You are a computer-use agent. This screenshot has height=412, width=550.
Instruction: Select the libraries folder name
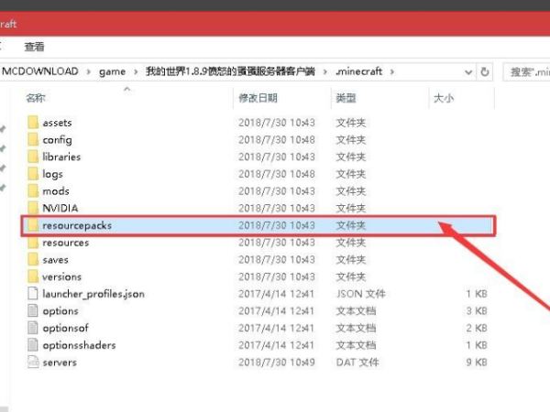click(61, 157)
